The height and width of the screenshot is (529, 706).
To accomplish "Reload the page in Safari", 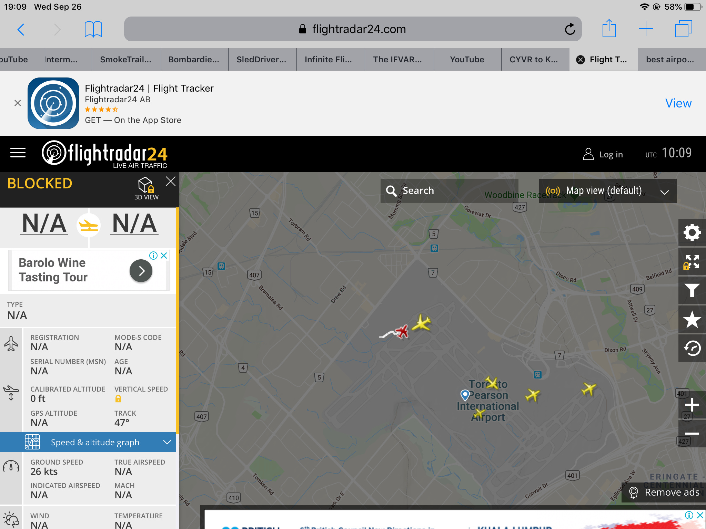I will click(x=570, y=29).
